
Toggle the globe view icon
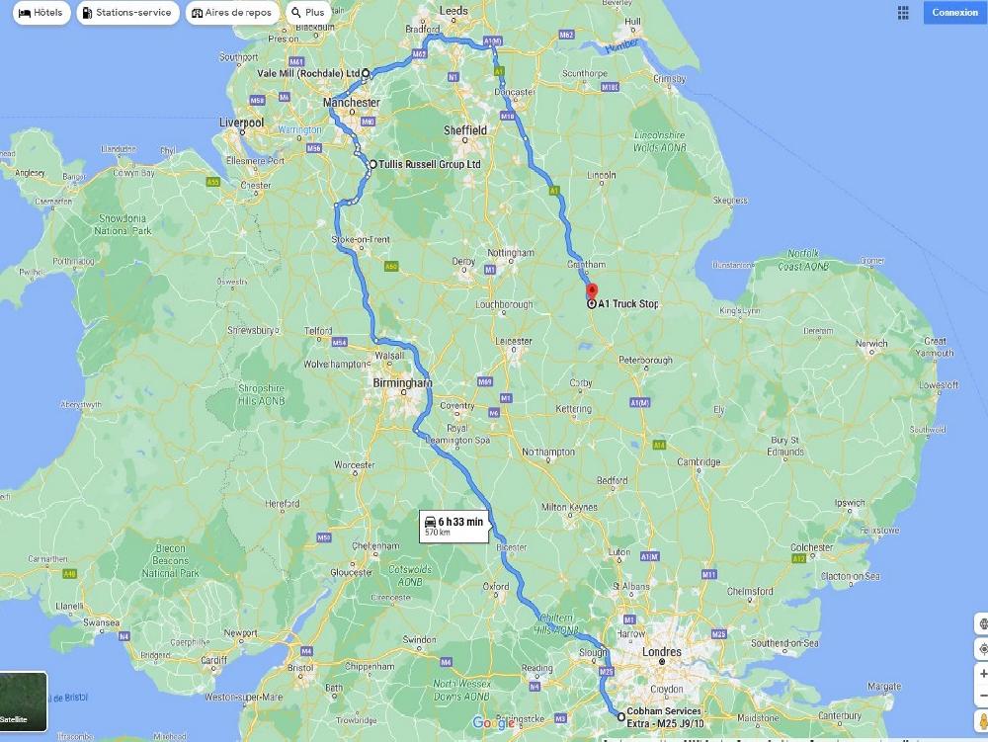[982, 624]
